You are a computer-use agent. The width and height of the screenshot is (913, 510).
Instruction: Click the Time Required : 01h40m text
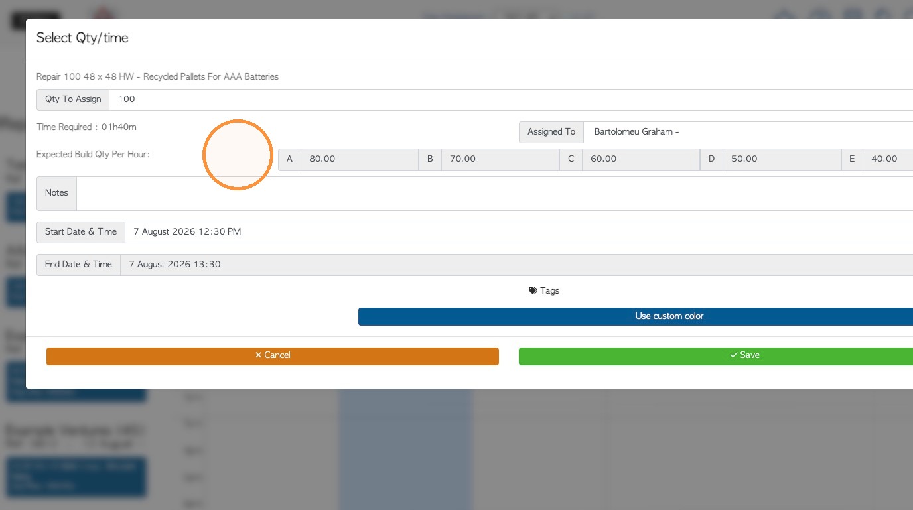(87, 127)
